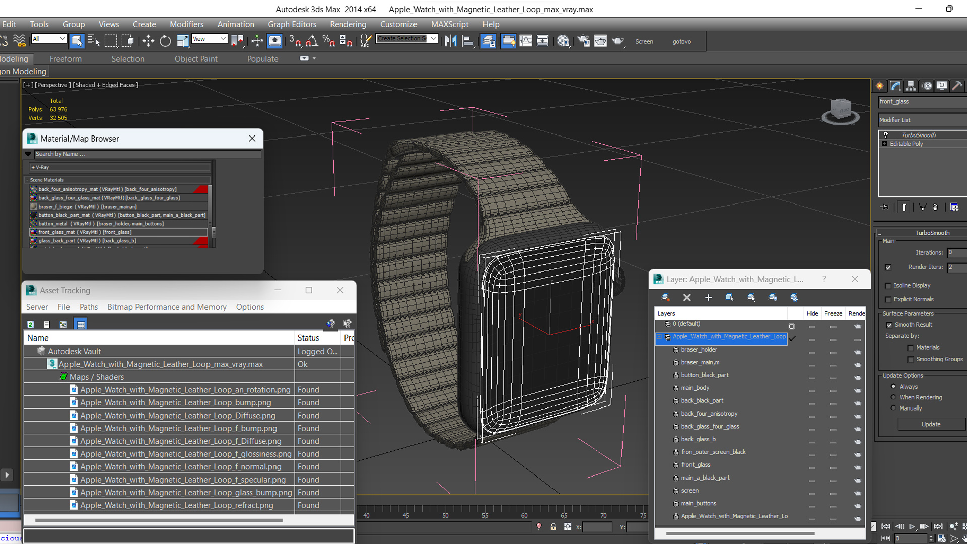Click Table View icon in Asset Tracking
This screenshot has width=967, height=544.
click(x=81, y=324)
